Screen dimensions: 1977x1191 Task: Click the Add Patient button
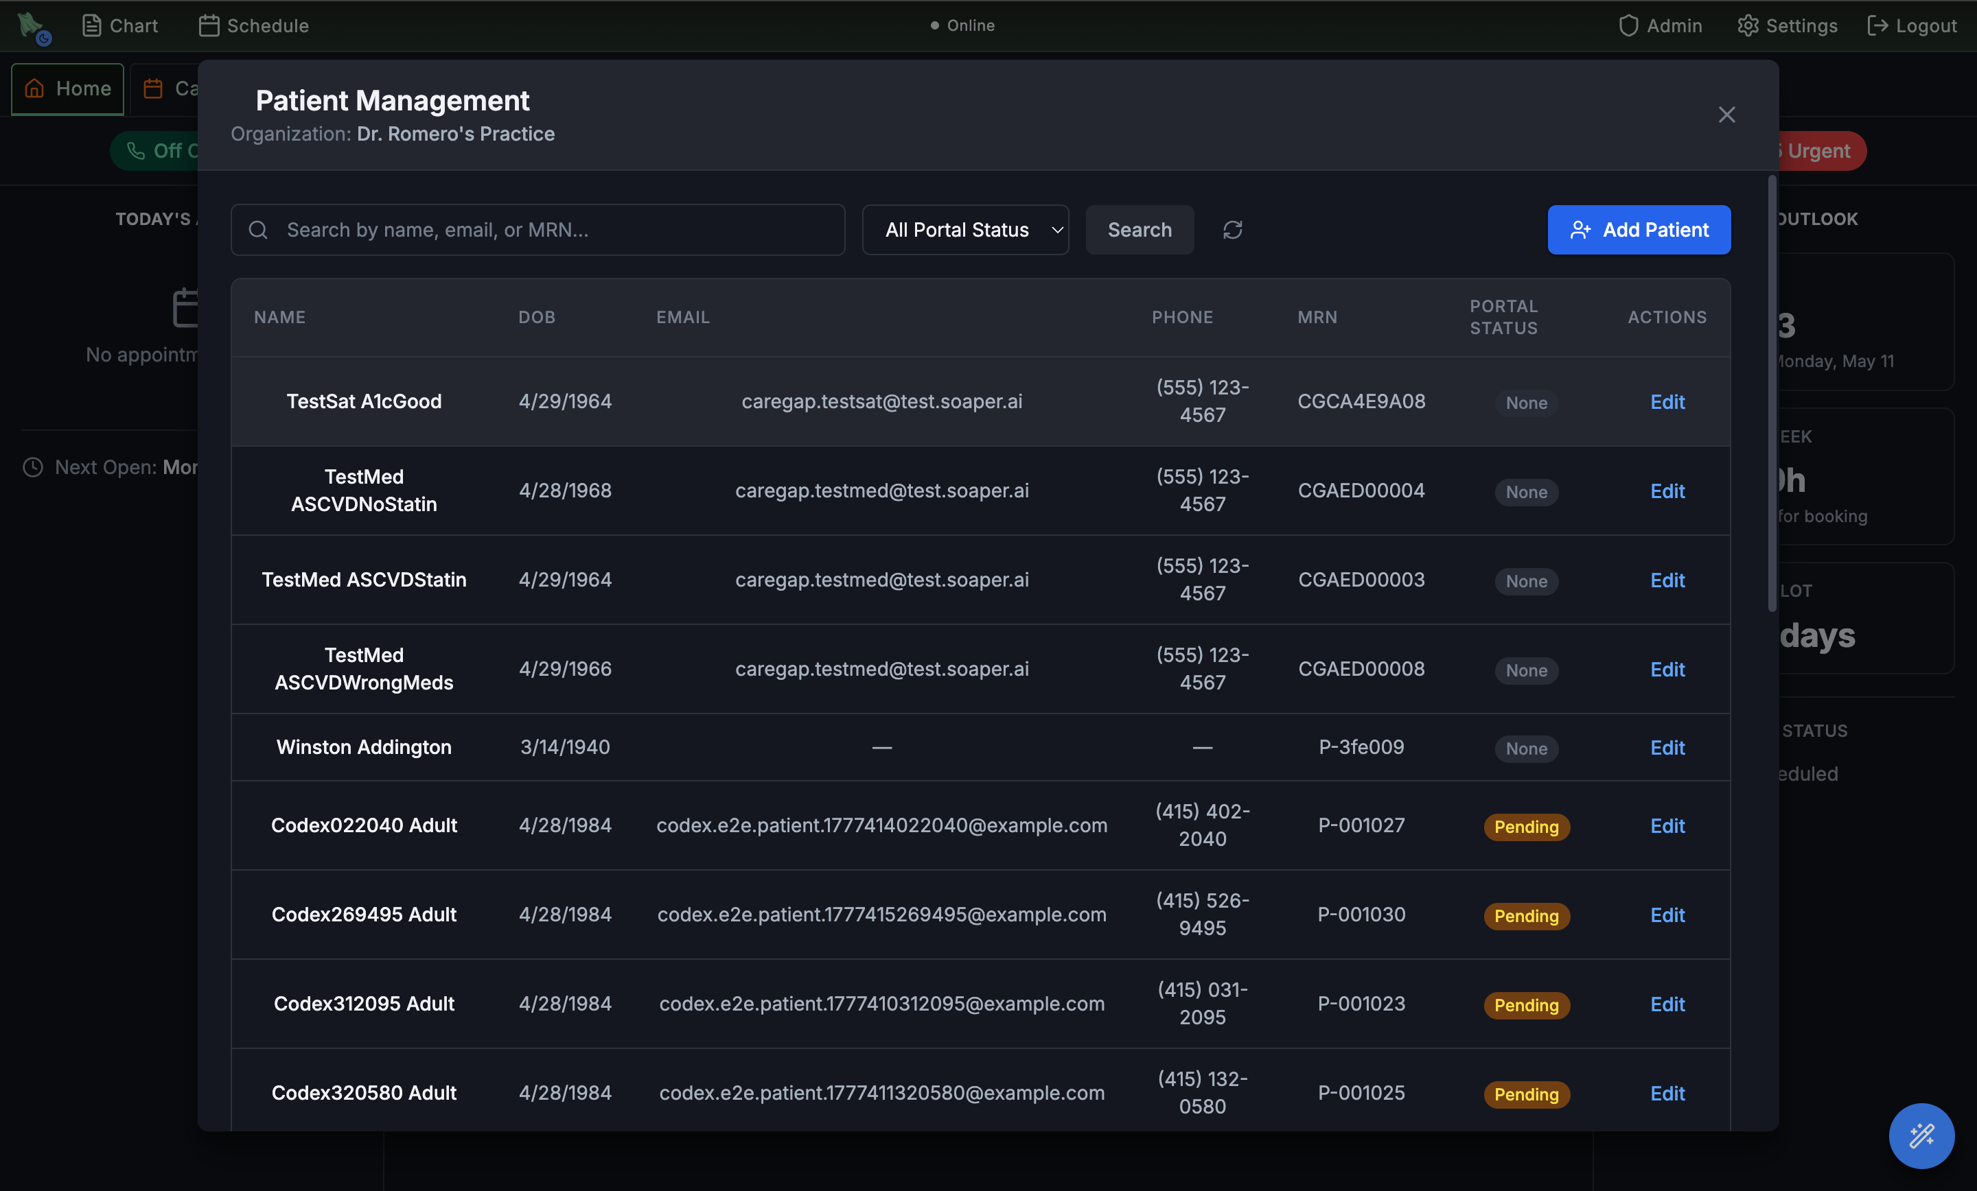pos(1639,231)
